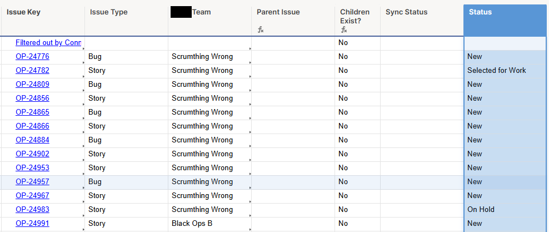549x232 pixels.
Task: Open issue link OP-24776
Action: 32,56
